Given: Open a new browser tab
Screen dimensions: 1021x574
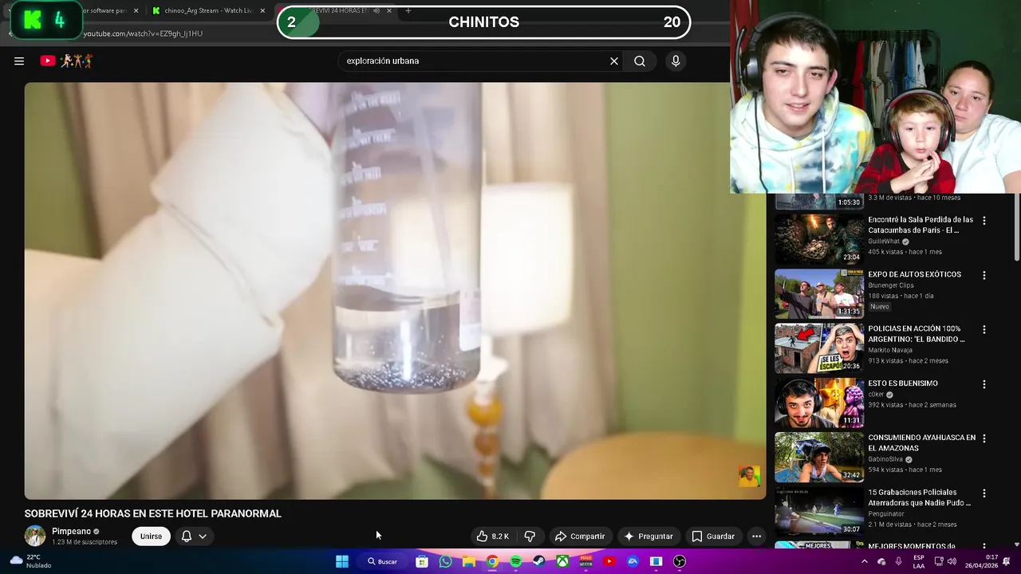Looking at the screenshot, I should tap(408, 10).
